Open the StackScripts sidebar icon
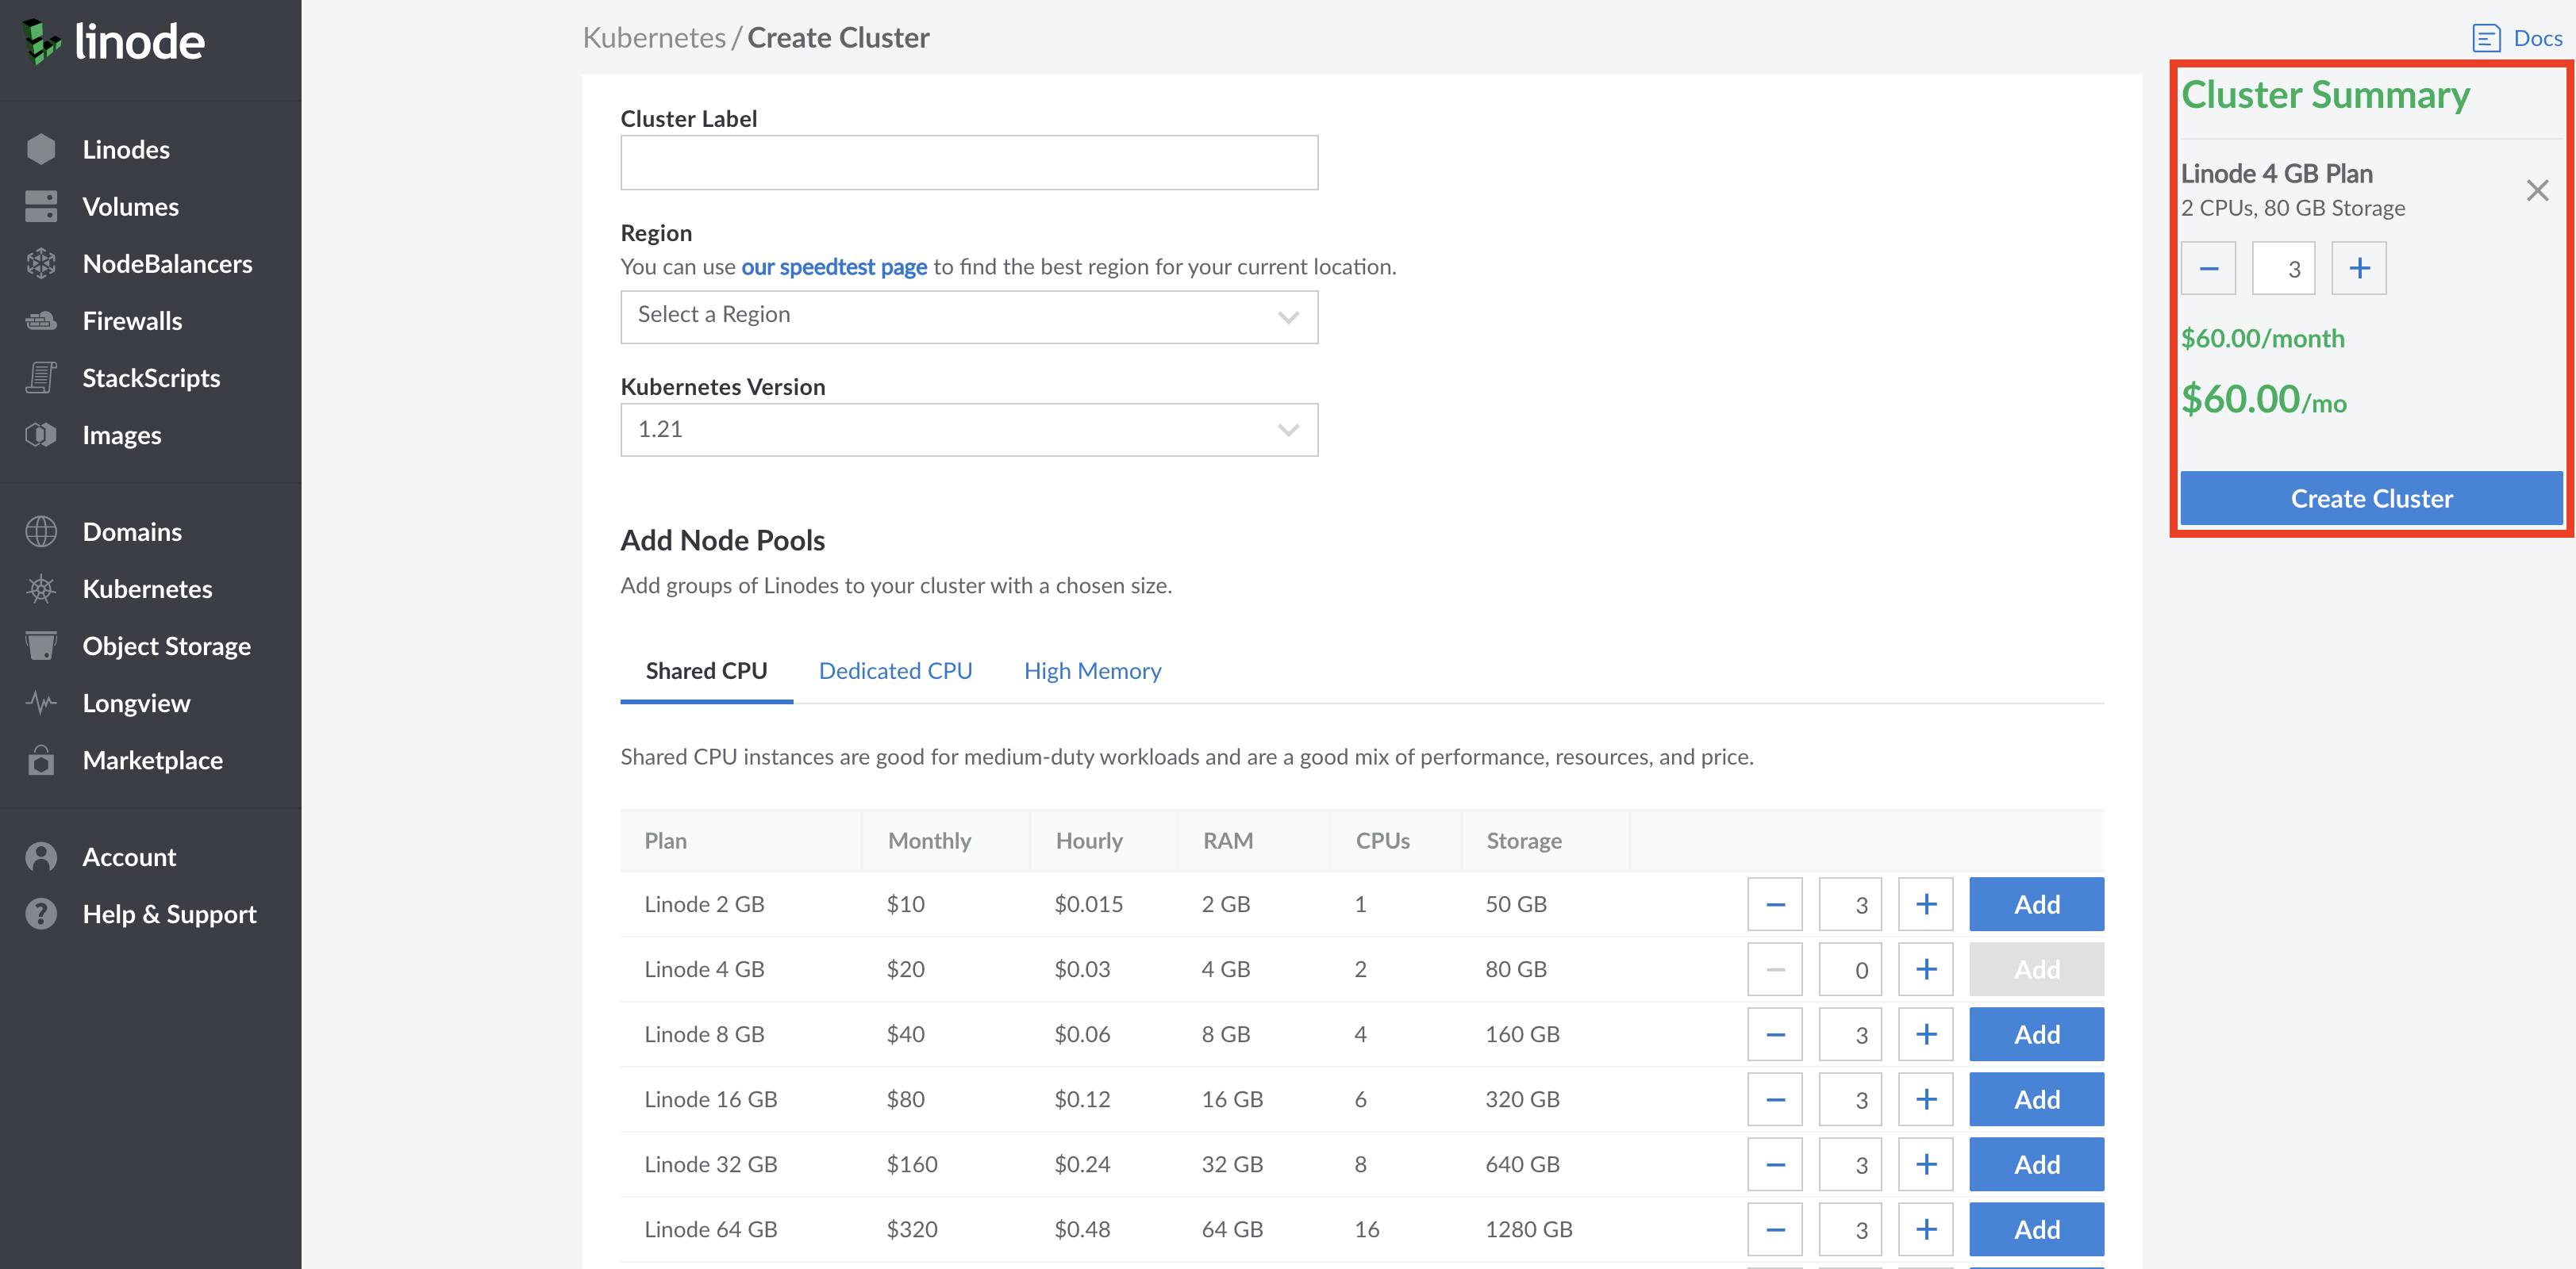Image resolution: width=2576 pixels, height=1269 pixels. 41,378
